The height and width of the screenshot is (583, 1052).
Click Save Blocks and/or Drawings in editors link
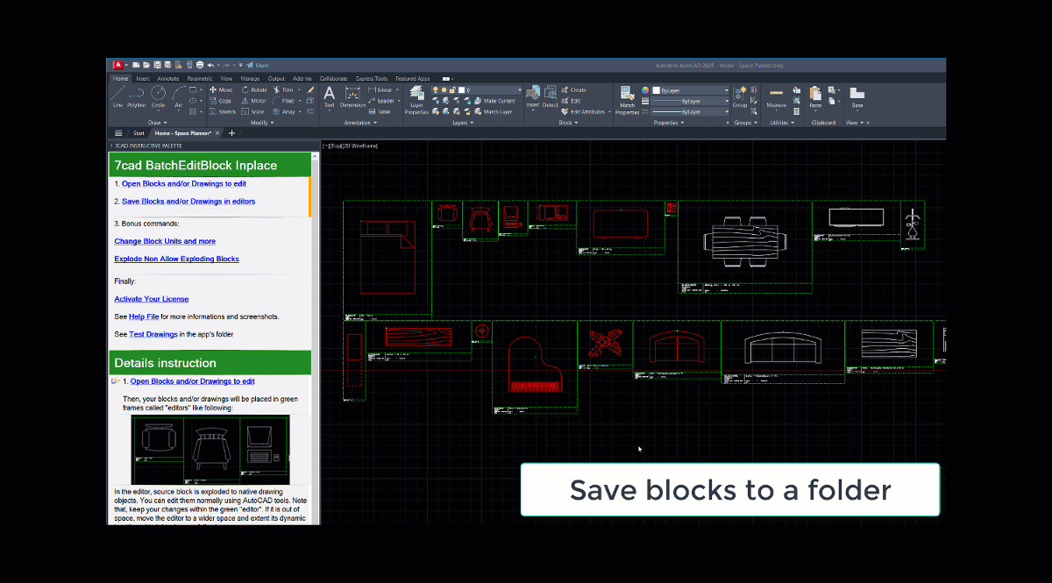[188, 202]
